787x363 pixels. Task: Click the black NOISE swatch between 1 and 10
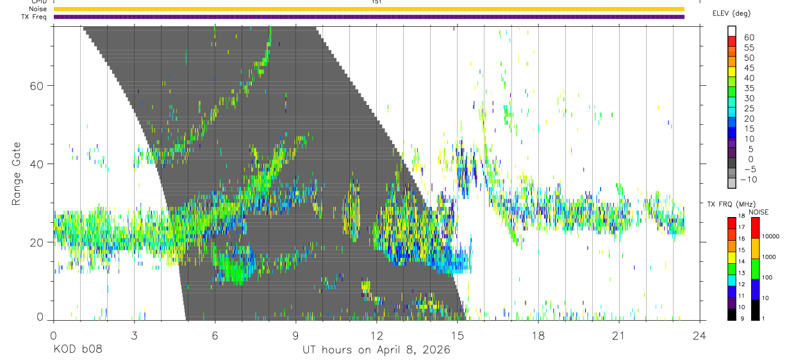[x=755, y=310]
